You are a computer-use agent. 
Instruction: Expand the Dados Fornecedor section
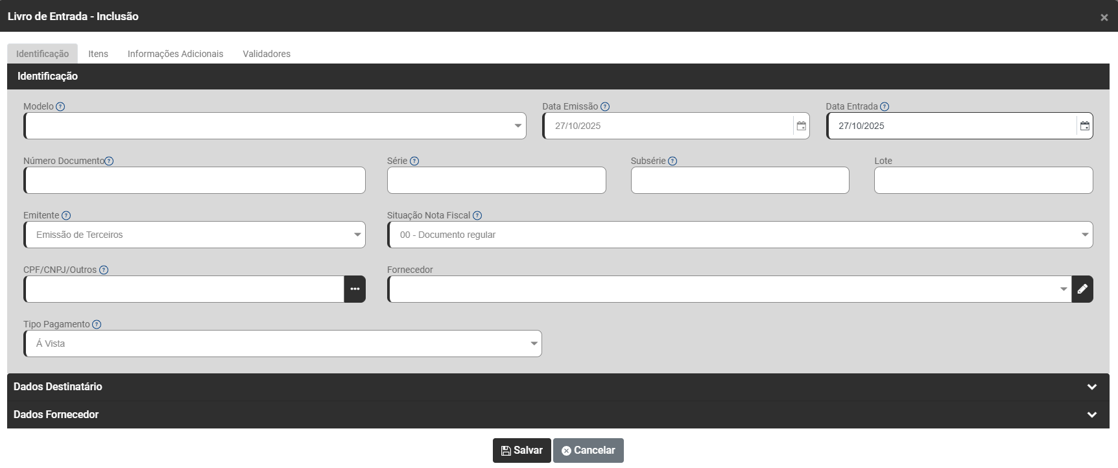(x=558, y=415)
